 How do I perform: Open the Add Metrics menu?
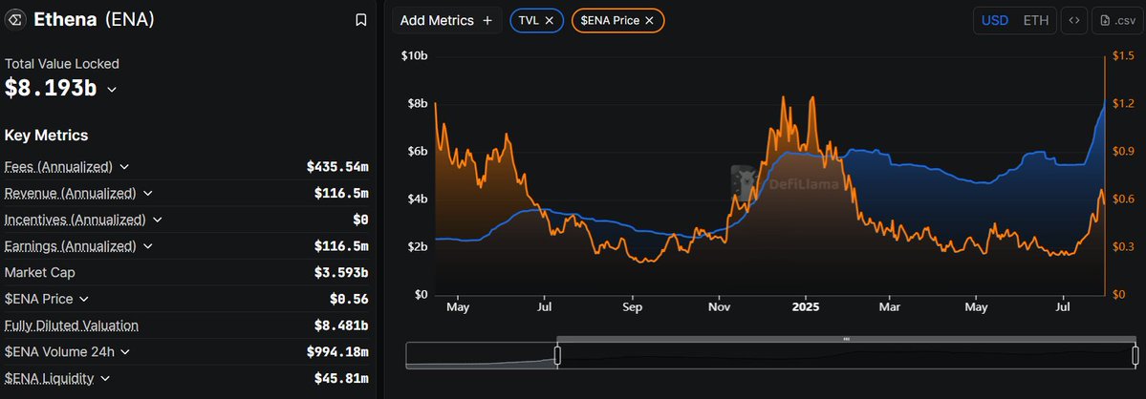(446, 20)
